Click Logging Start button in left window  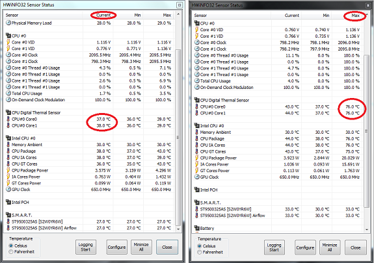point(86,247)
